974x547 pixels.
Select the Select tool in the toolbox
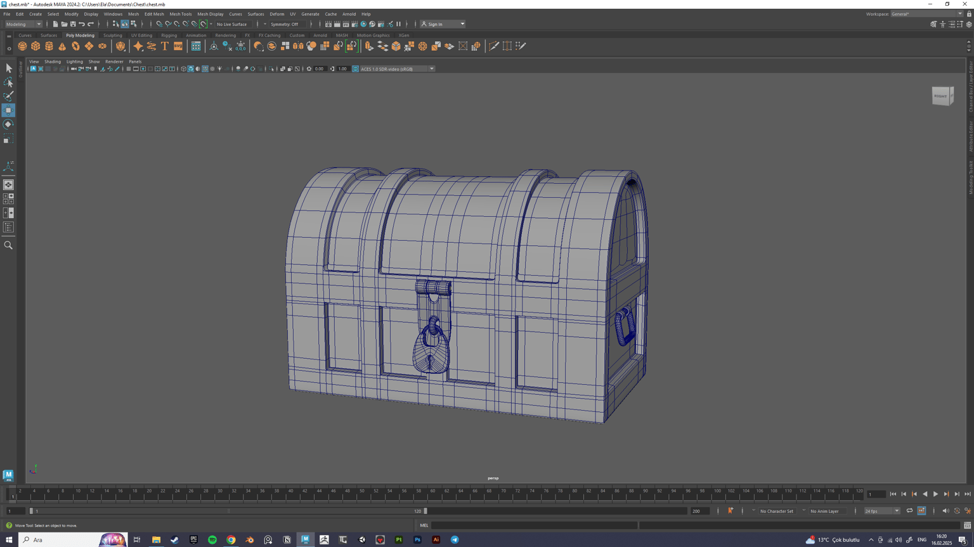pyautogui.click(x=8, y=68)
